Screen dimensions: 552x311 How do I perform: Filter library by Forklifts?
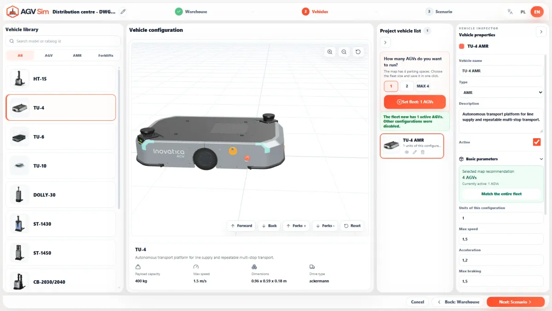(x=106, y=55)
